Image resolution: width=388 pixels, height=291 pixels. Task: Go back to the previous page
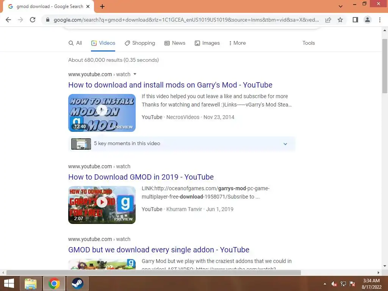coord(8,20)
